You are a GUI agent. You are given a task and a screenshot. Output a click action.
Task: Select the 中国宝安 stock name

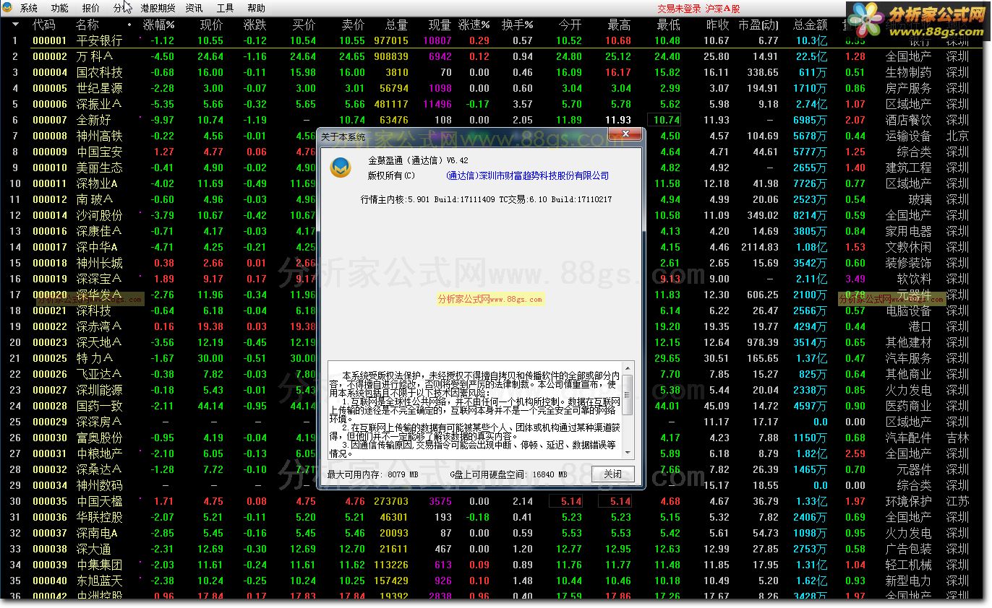click(100, 152)
